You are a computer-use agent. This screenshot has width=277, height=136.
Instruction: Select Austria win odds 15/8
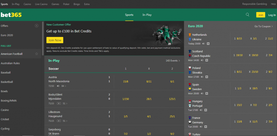pos(126,81)
